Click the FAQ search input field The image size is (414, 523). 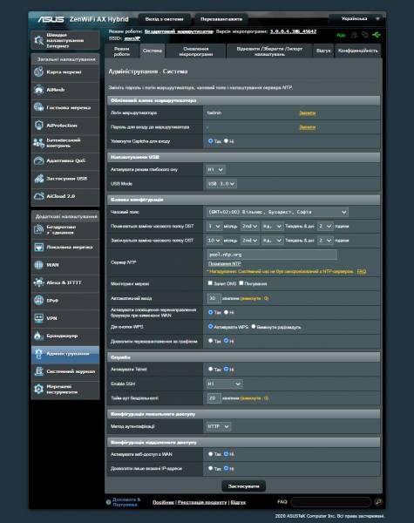pos(331,502)
